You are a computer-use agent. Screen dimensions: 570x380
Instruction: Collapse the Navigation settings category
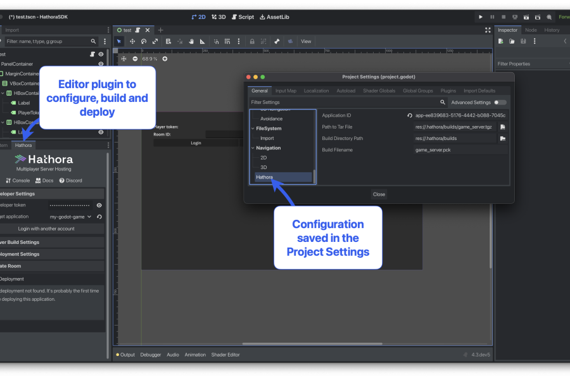(253, 148)
